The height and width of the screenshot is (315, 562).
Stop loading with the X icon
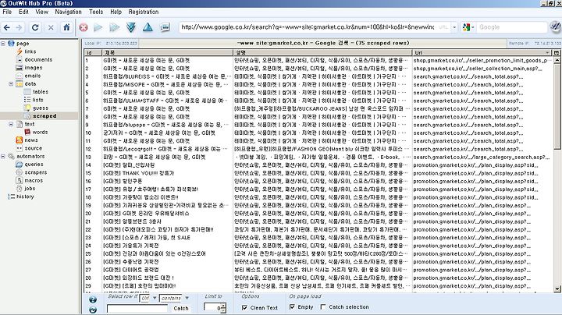pos(51,27)
